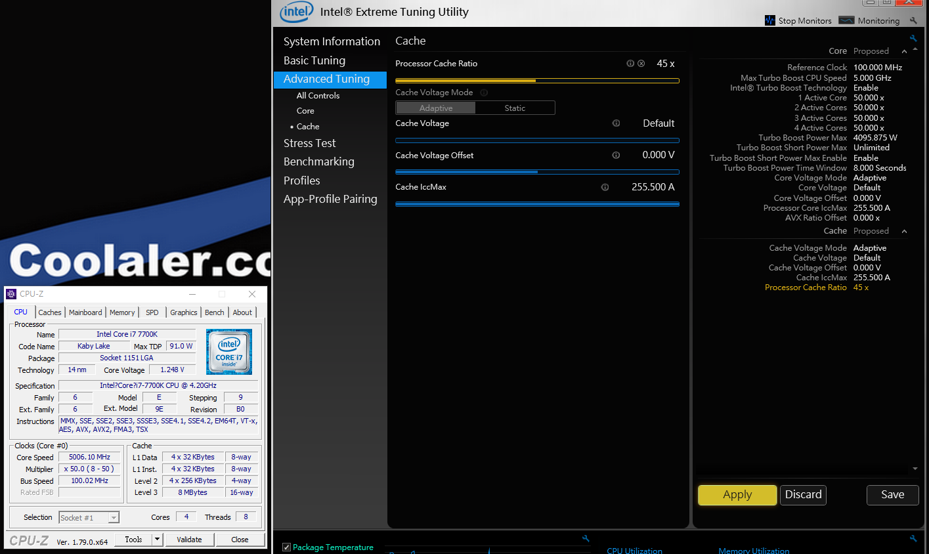Click Tools button in CPU-Z
This screenshot has height=554, width=929.
click(x=134, y=540)
